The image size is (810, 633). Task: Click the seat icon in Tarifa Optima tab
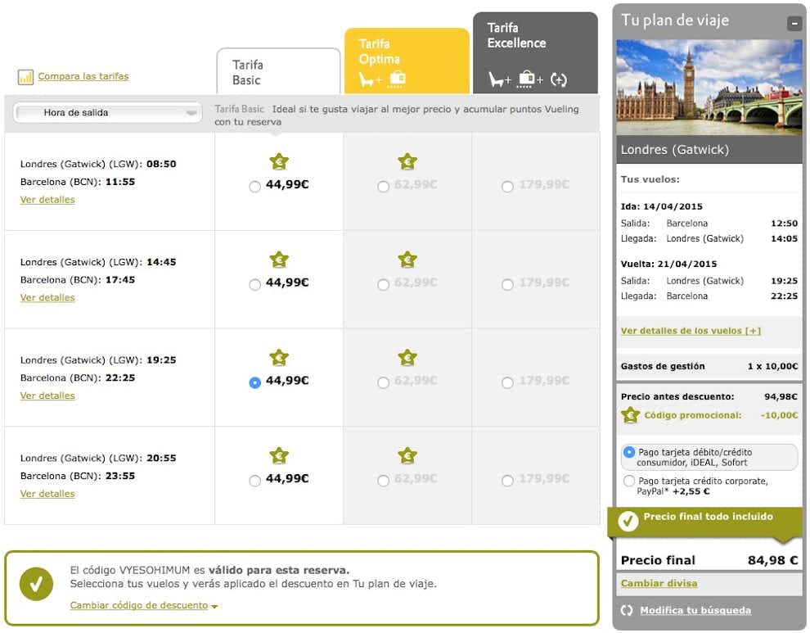coord(367,79)
